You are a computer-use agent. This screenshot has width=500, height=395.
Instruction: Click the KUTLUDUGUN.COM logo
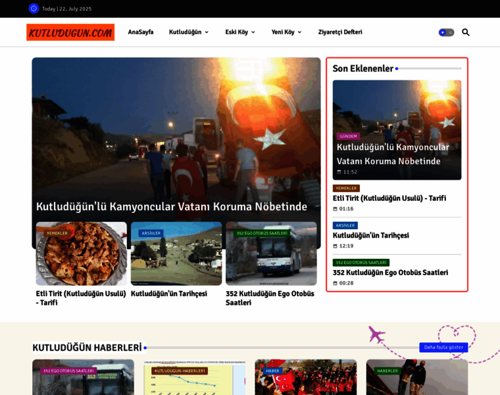pos(70,32)
